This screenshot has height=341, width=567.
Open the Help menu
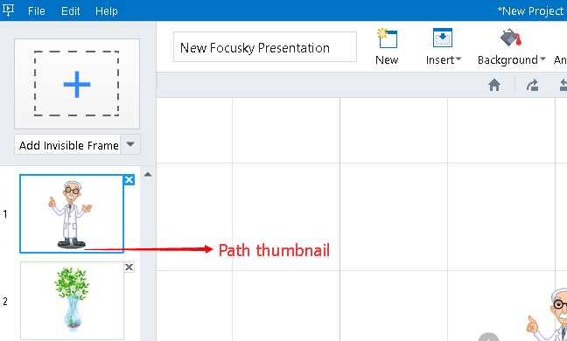coord(107,10)
